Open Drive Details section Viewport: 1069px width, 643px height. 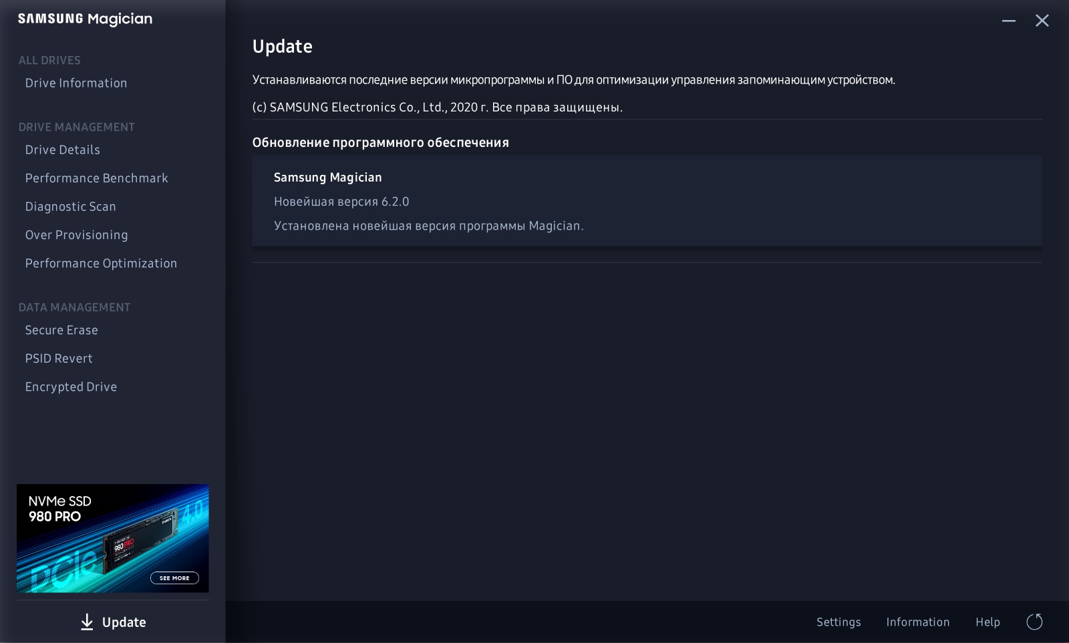pos(63,150)
